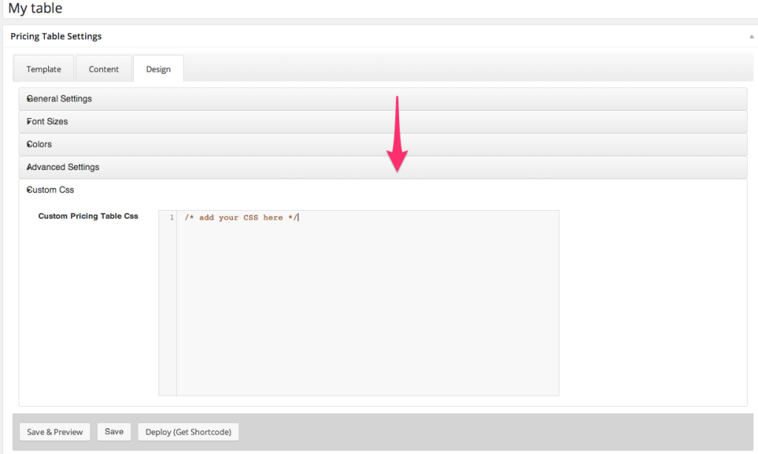Switch to the Template tab
This screenshot has height=454, width=758.
pyautogui.click(x=43, y=68)
